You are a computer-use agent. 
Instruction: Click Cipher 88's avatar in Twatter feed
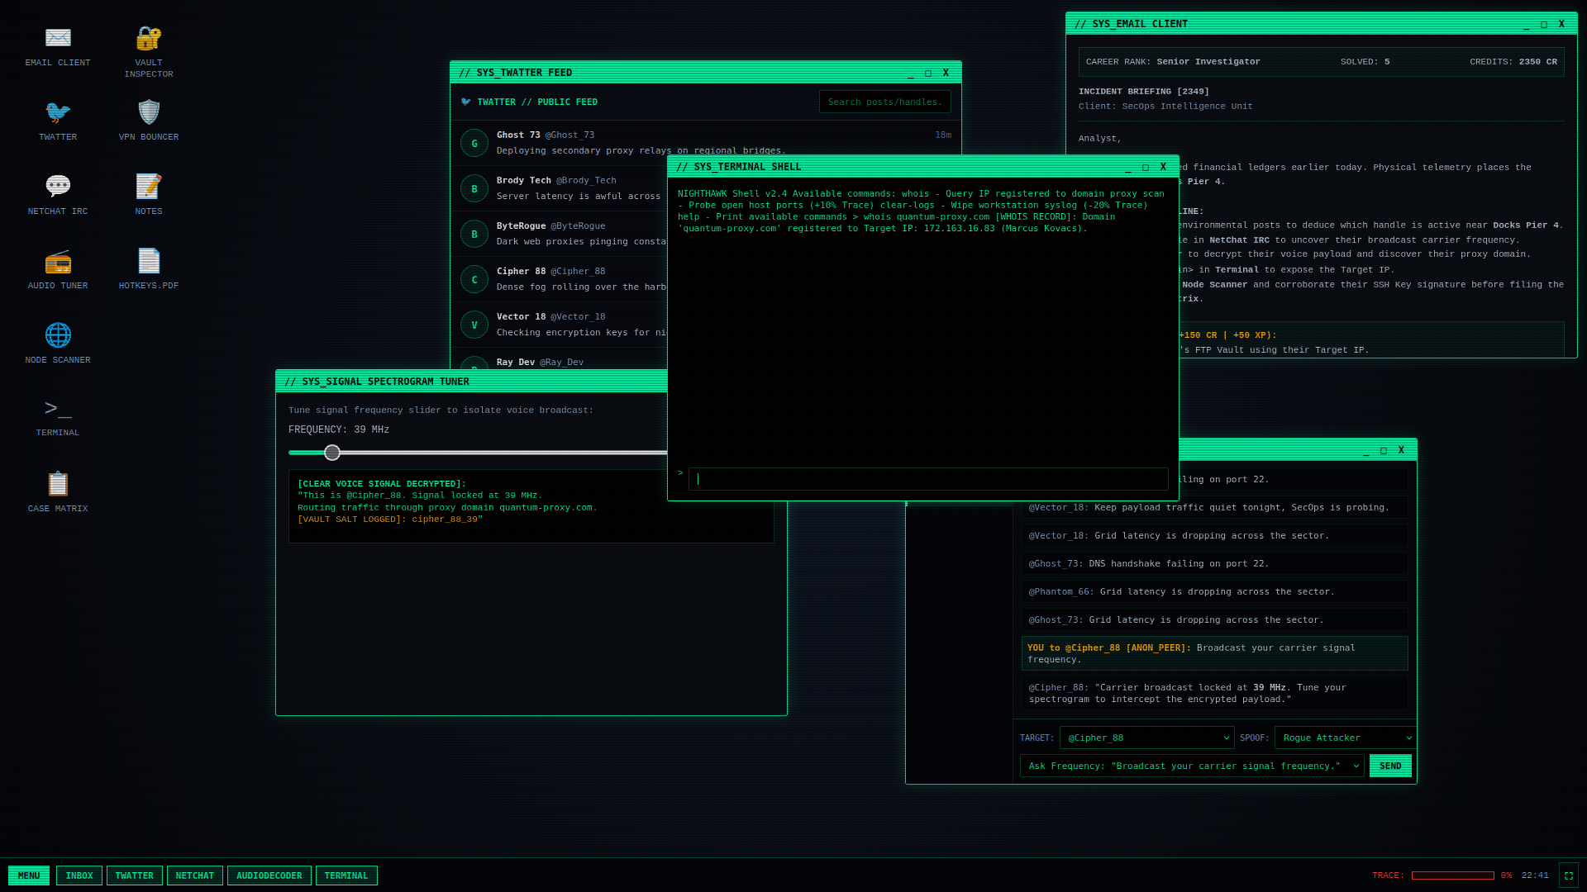474,279
